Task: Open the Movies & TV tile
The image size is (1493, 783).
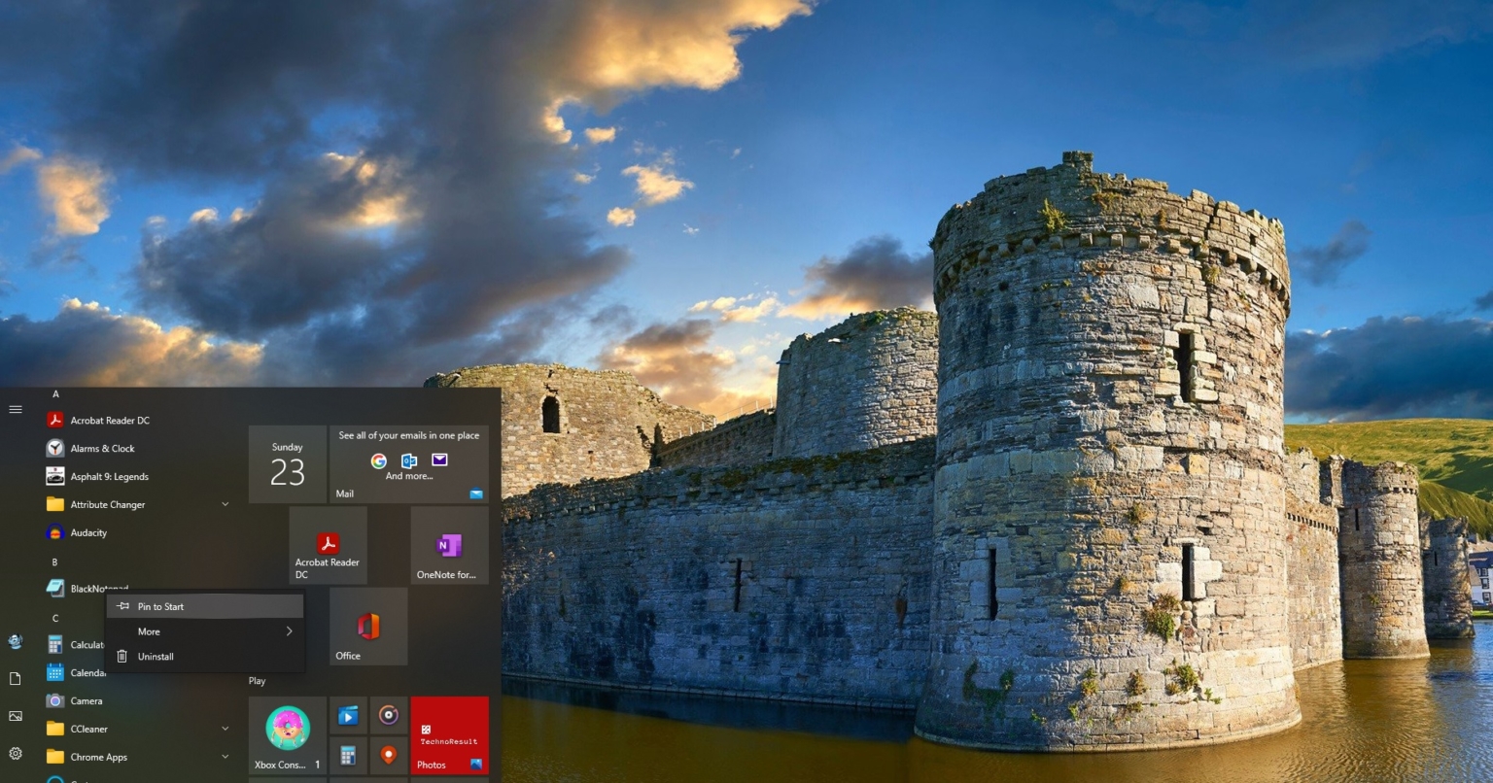Action: coord(347,715)
